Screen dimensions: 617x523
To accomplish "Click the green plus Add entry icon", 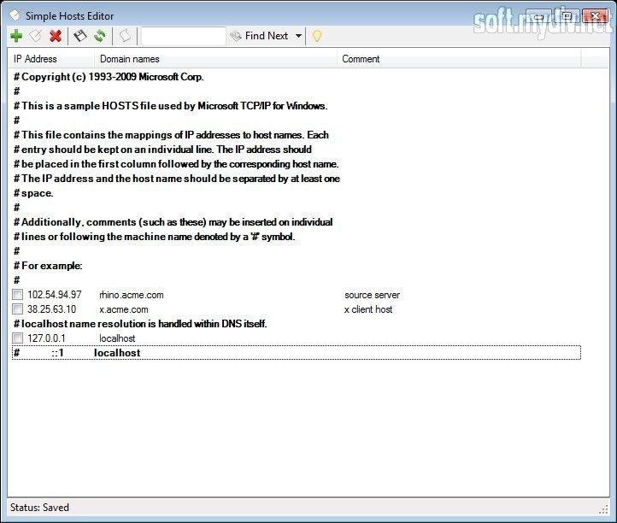I will pos(16,36).
